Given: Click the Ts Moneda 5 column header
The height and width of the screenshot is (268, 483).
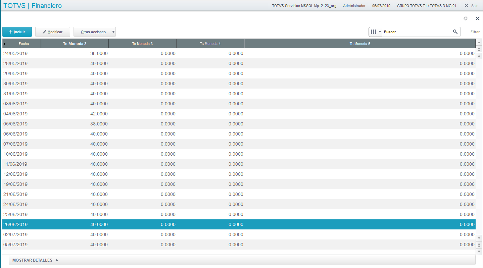Looking at the screenshot, I should [x=360, y=44].
